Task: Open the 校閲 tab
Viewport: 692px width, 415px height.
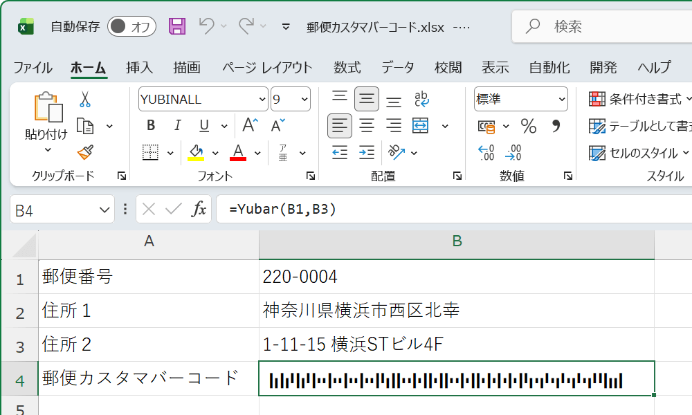Action: tap(448, 68)
